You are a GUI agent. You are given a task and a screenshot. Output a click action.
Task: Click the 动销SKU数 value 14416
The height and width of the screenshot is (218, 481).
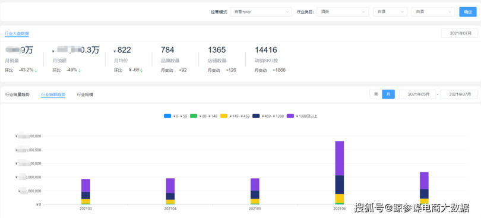[266, 50]
